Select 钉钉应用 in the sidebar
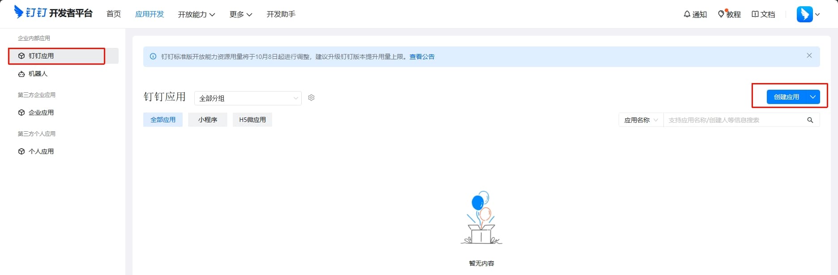This screenshot has height=275, width=838. (x=64, y=56)
